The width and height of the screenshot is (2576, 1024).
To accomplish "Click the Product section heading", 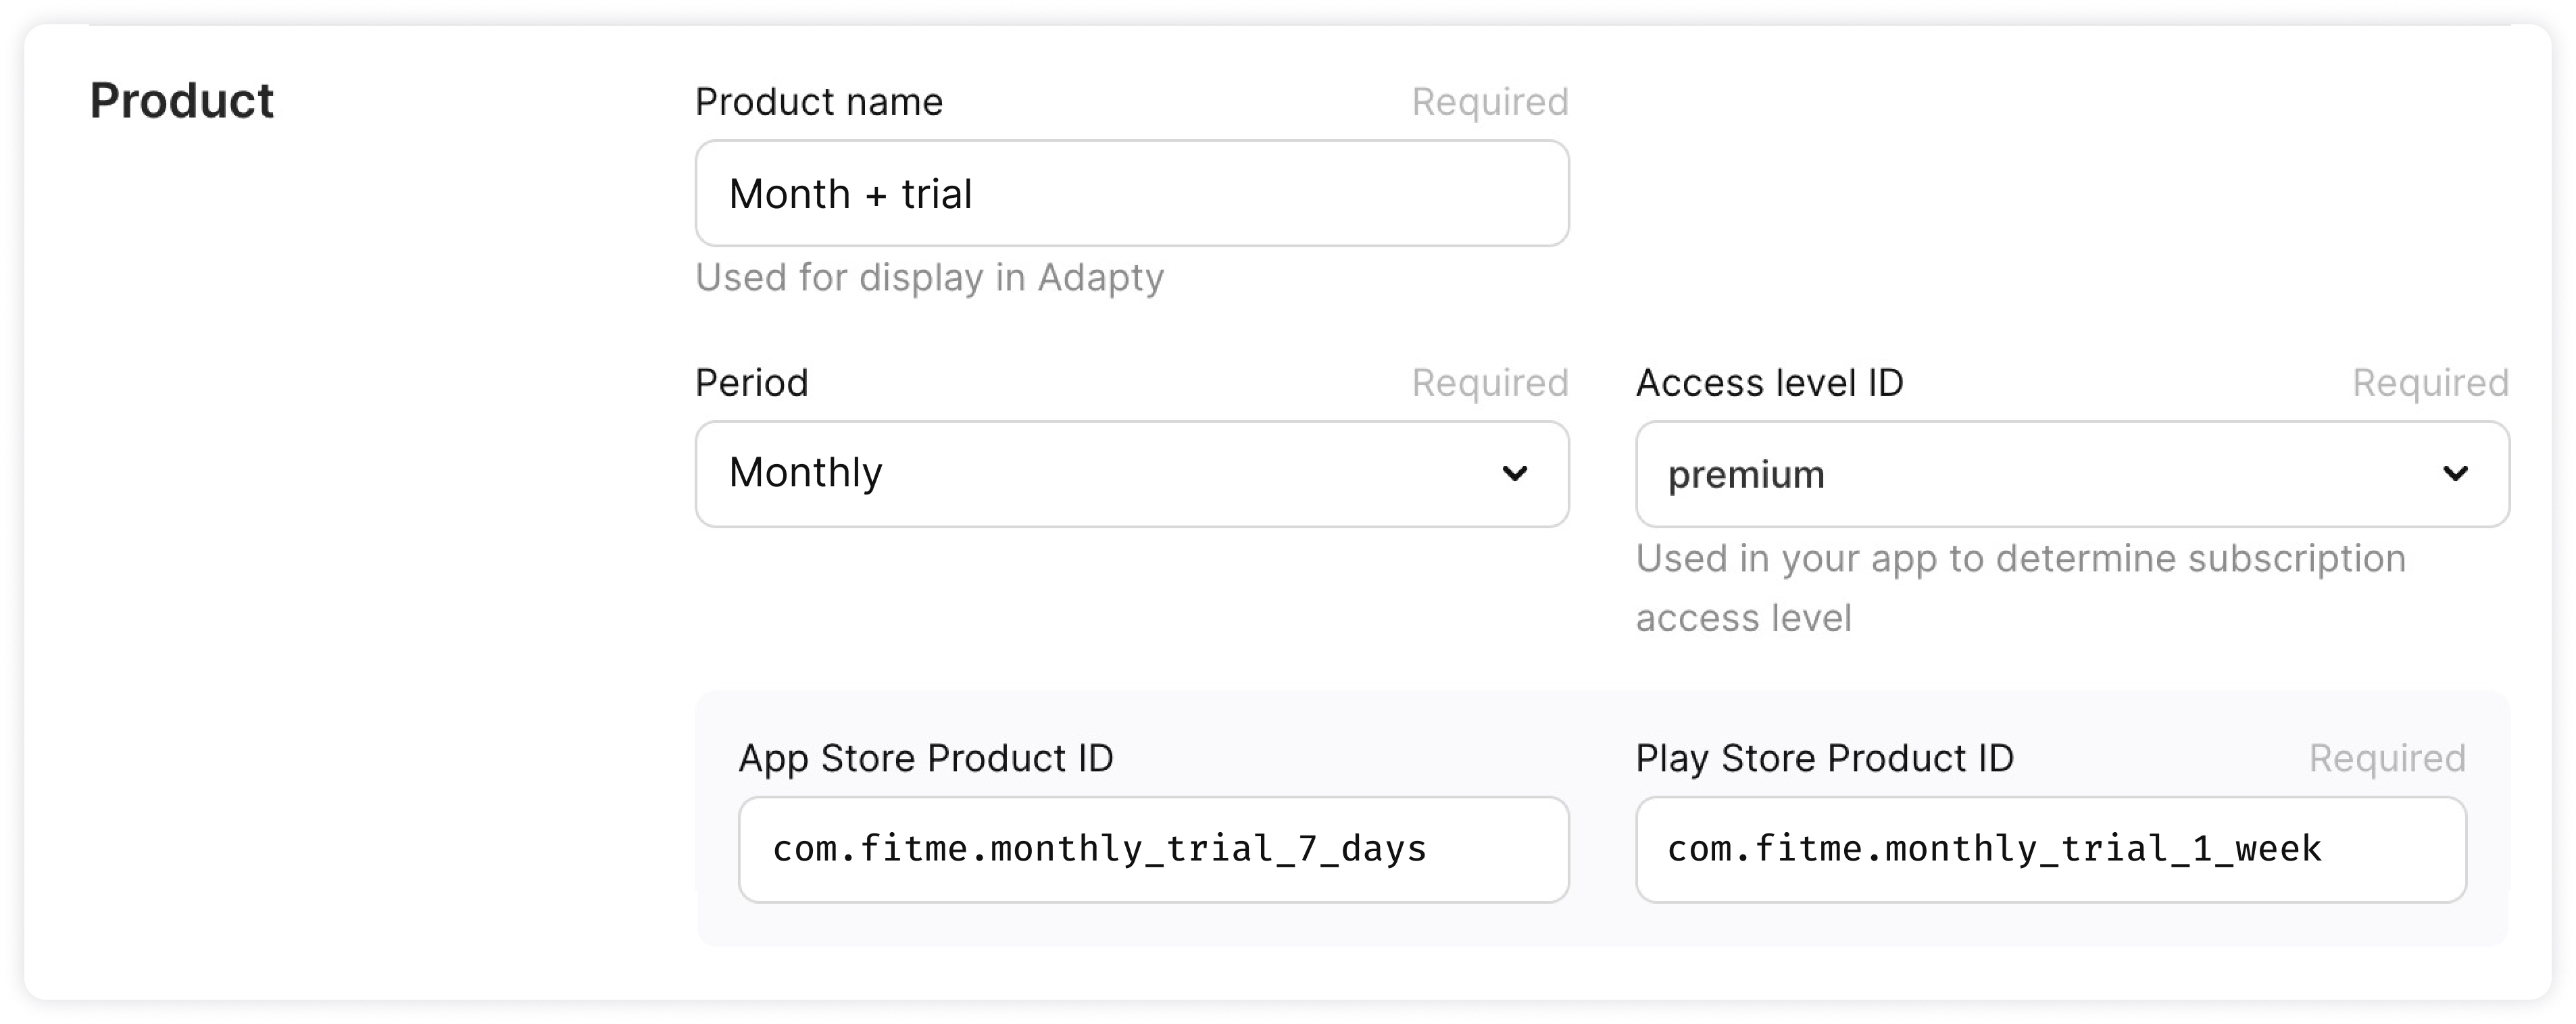I will [182, 101].
